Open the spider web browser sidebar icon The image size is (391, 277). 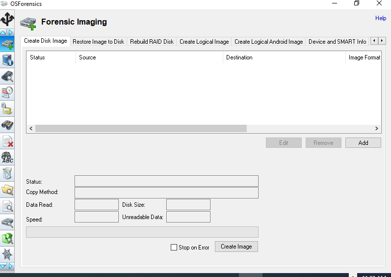[7, 254]
